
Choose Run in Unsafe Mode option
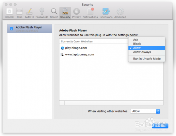[x=147, y=59]
